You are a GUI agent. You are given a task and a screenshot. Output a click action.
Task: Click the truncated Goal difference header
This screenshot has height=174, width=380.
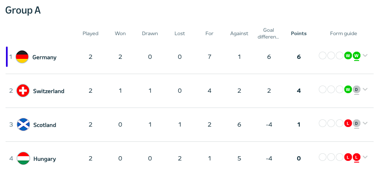pos(269,33)
